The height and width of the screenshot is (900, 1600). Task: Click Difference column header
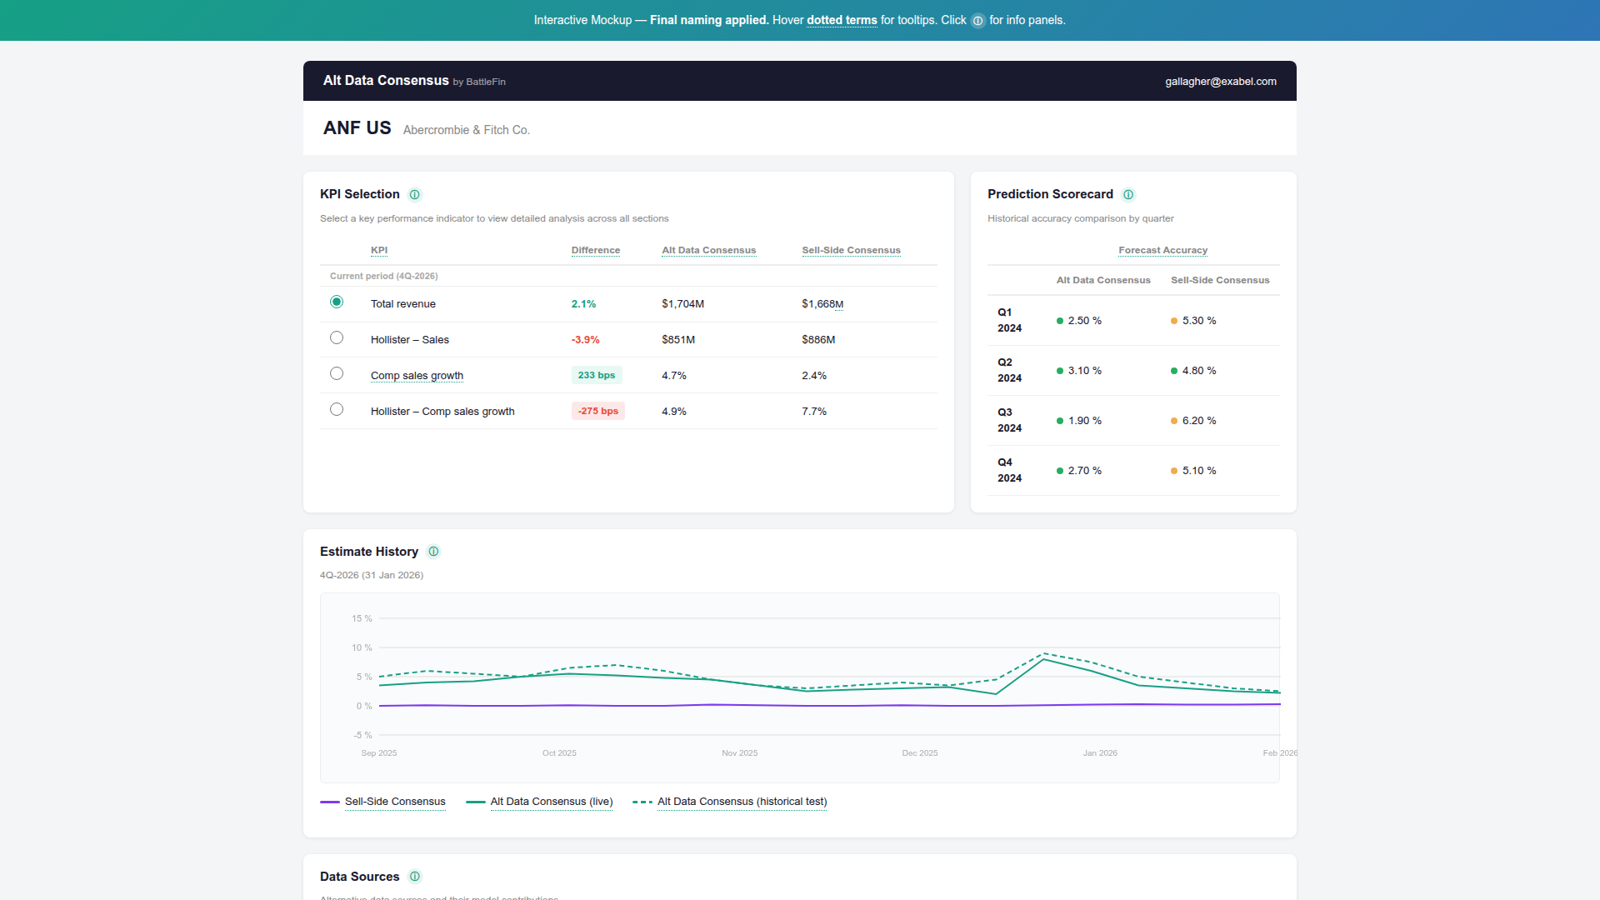click(596, 250)
